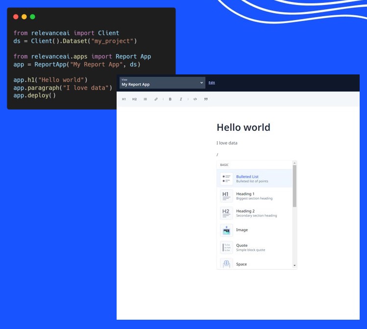Screen dimensions: 367x329
Task: Click the I love data paragraph
Action: tap(227, 143)
